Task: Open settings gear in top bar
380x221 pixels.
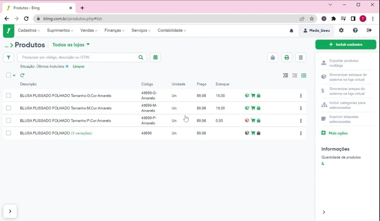Action: coord(341,30)
